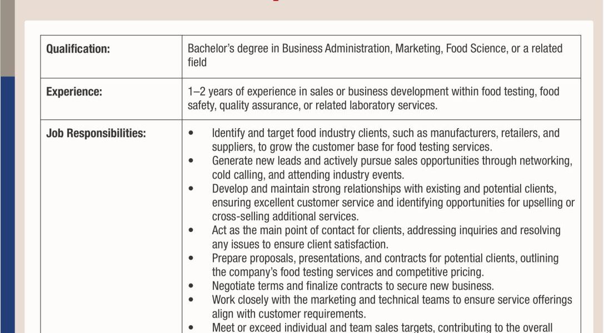
Task: Click the "Meet or exceed individual" bullet line
Action: 381,327
